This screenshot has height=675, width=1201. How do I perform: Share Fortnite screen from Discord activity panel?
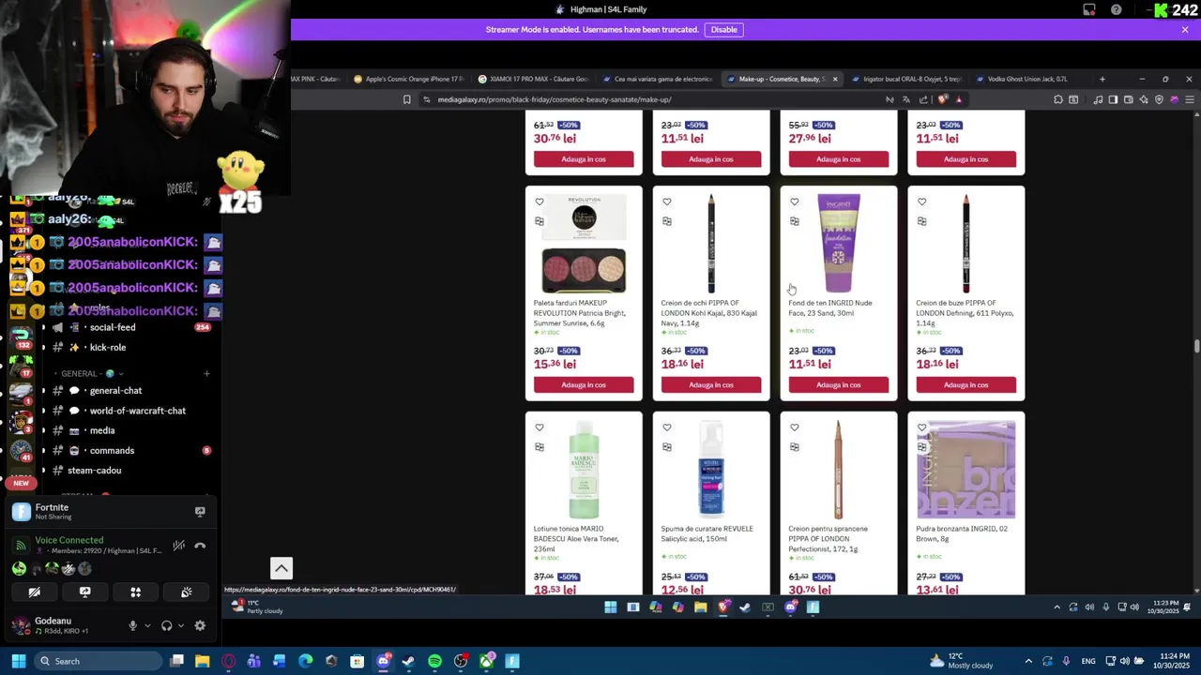coord(200,512)
